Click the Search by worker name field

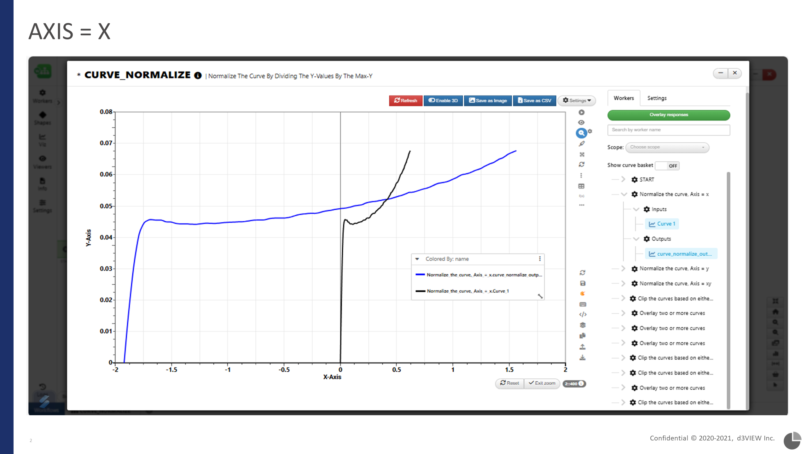click(x=668, y=130)
